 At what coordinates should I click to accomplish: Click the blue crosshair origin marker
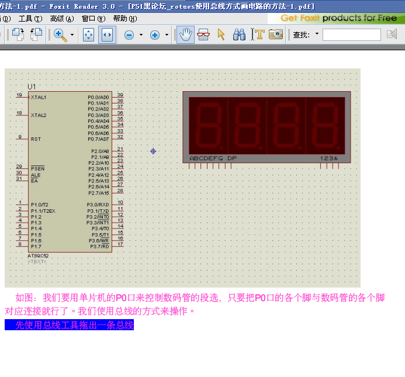pyautogui.click(x=153, y=151)
